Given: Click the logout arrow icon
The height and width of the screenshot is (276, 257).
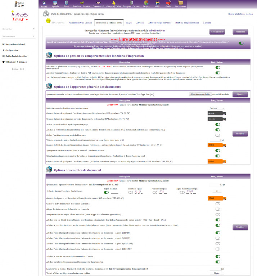Looking at the screenshot, I should pyautogui.click(x=23, y=6).
